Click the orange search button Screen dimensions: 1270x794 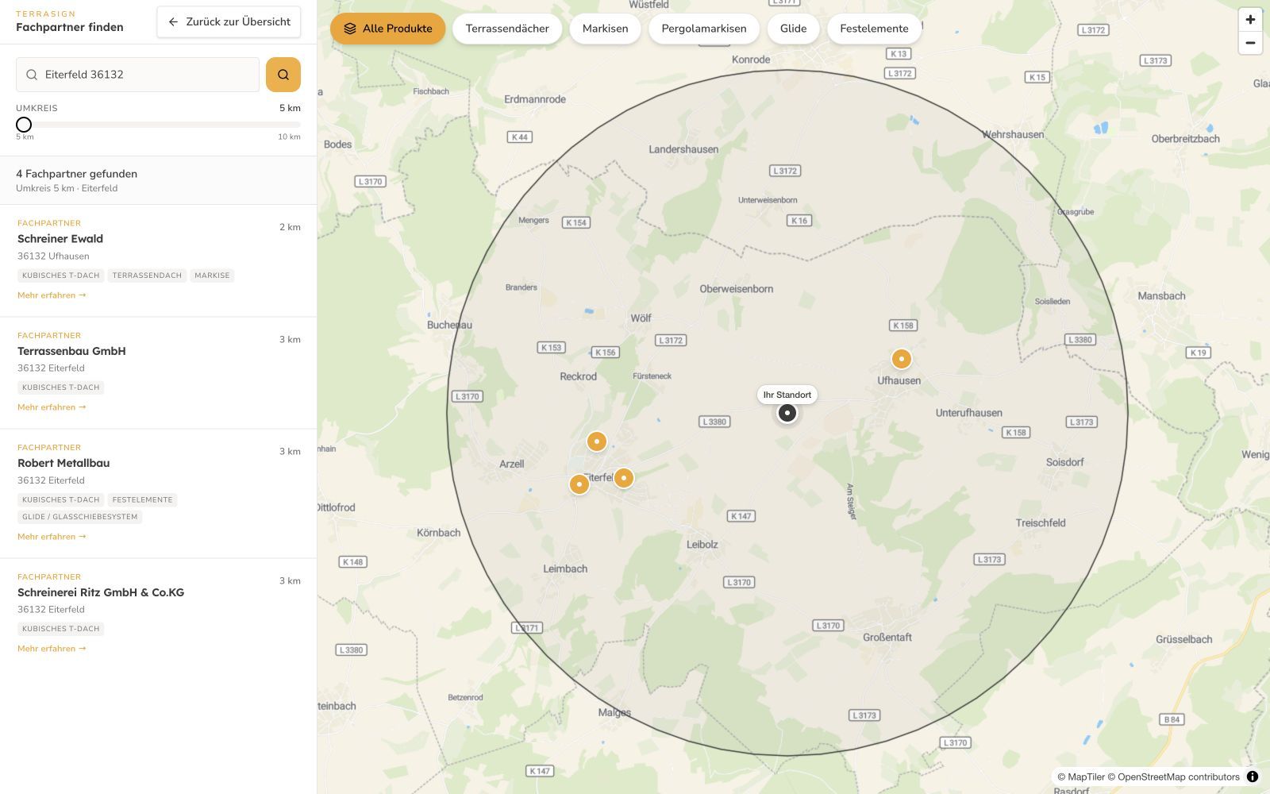283,75
